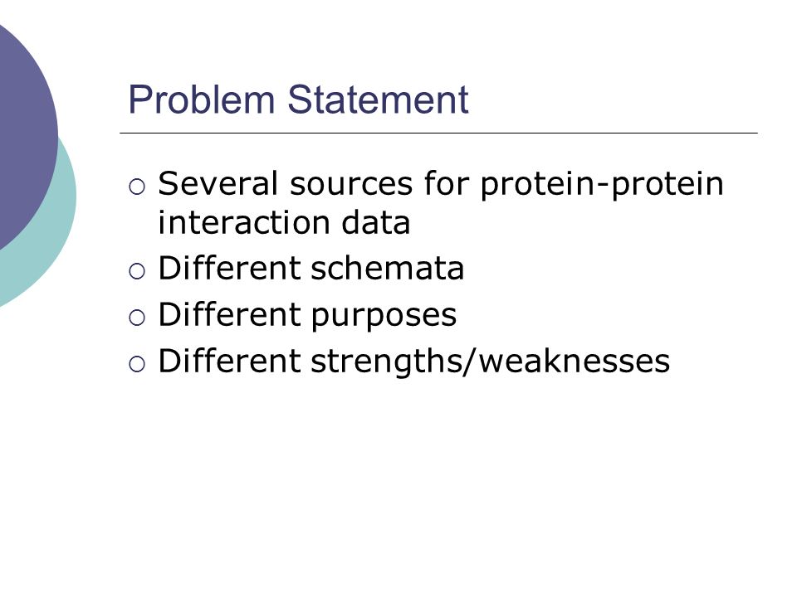This screenshot has width=797, height=597.
Task: Click the word "Problem" in the title
Action: [202, 99]
